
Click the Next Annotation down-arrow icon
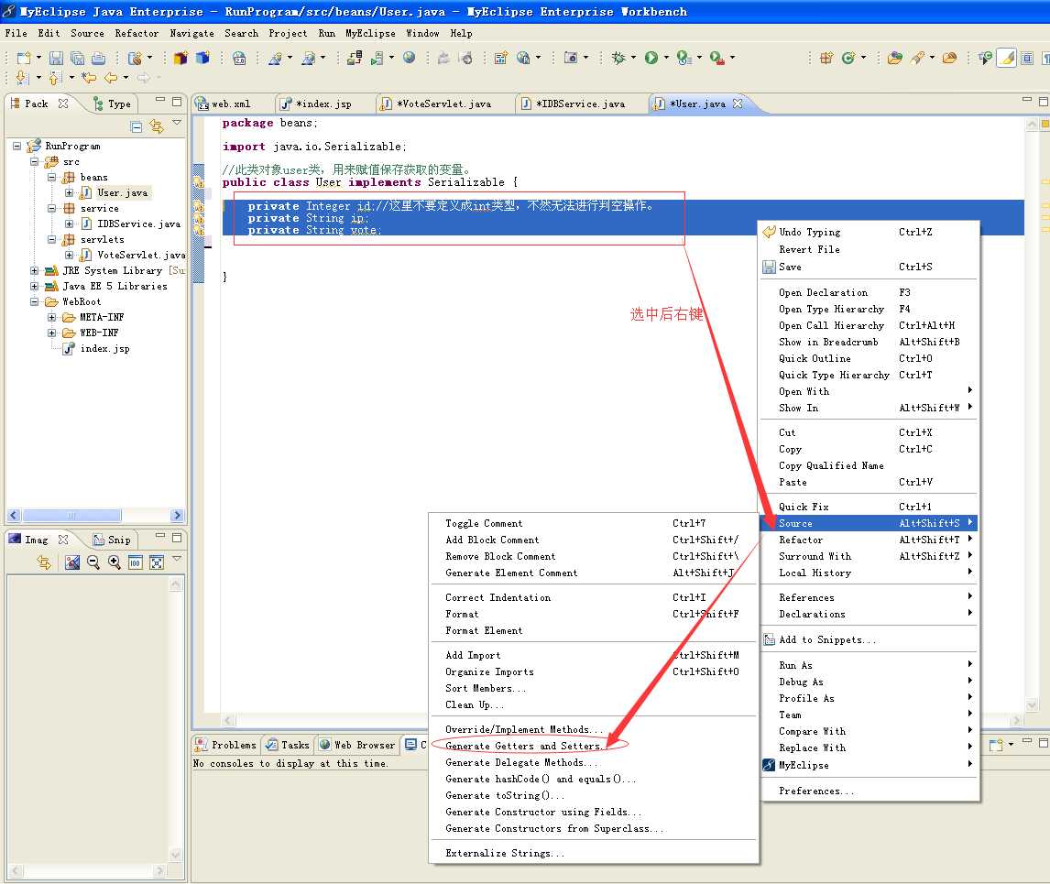point(22,78)
